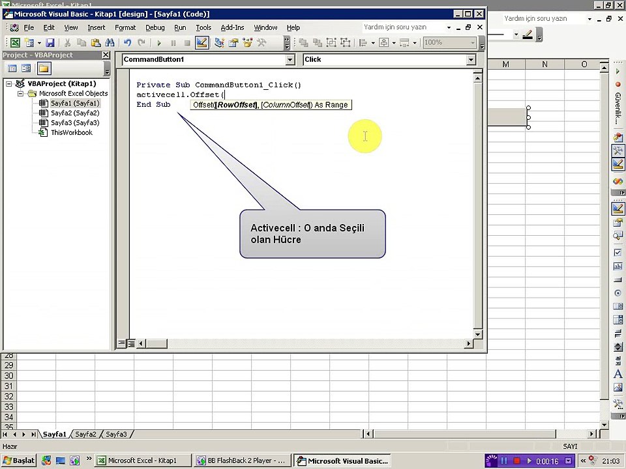Click the Image control icon in Excel's toolbox
Viewport: 626px width, 469px height.
click(618, 387)
